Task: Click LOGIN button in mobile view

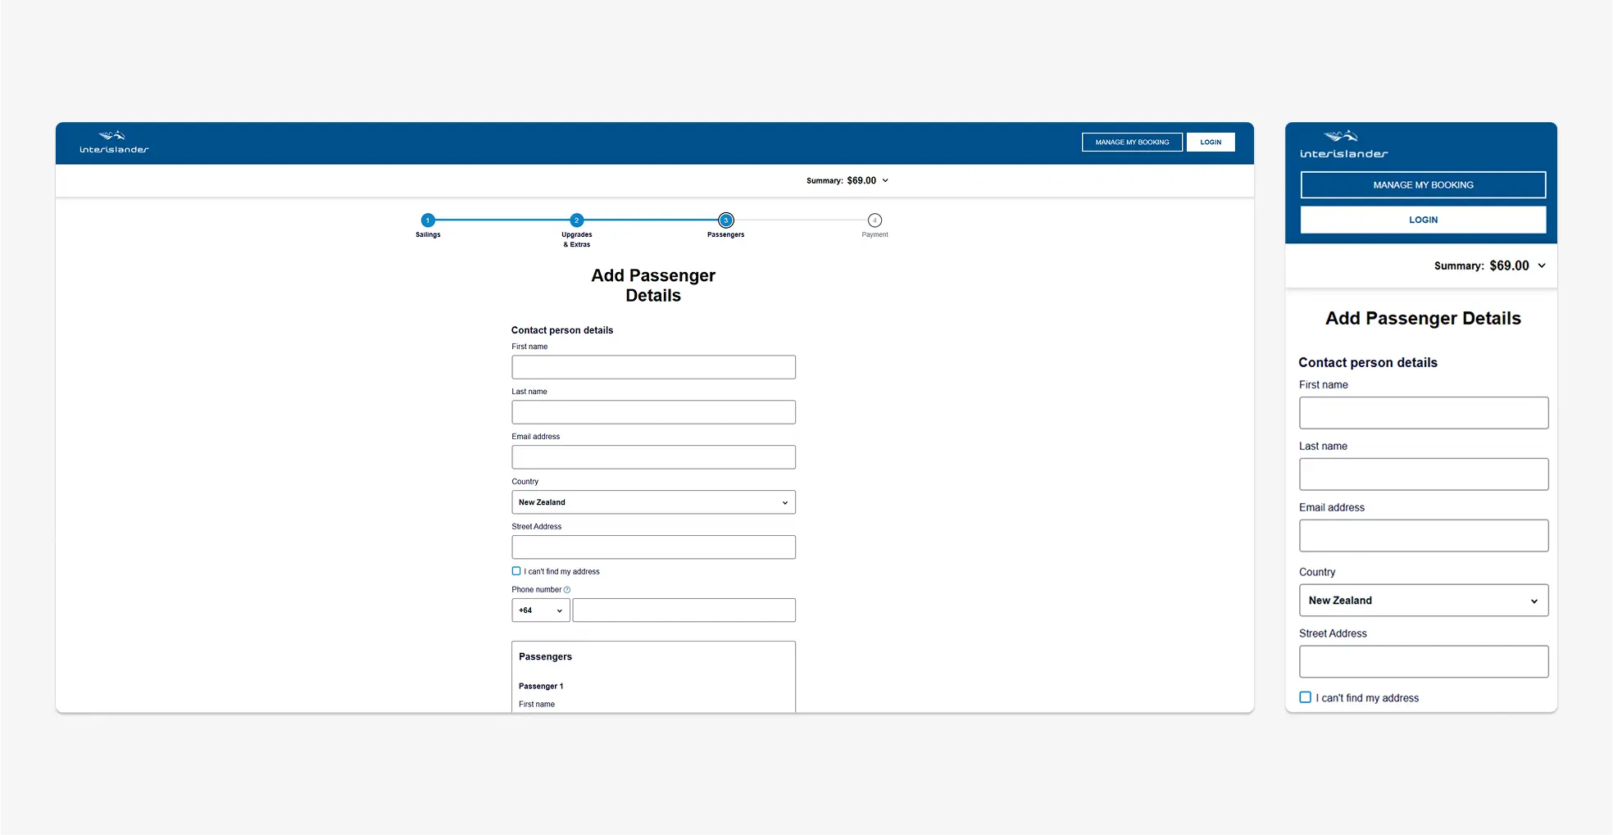Action: tap(1424, 220)
